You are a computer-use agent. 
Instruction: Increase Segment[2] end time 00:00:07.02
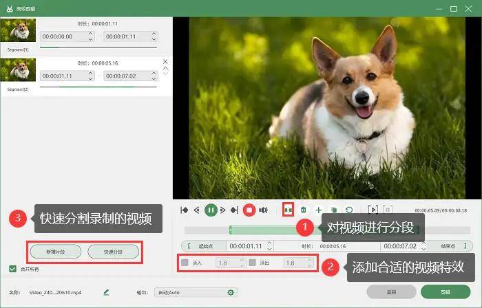(154, 74)
